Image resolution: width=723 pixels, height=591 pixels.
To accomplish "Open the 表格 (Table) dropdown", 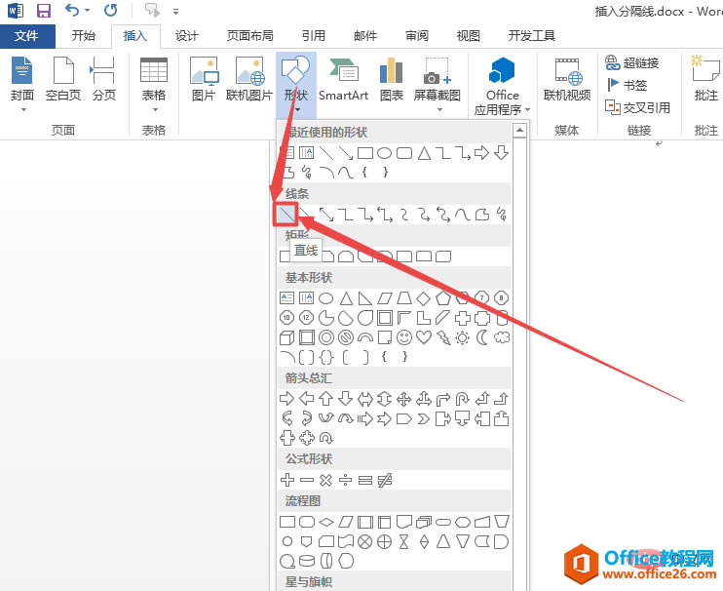I will (154, 85).
